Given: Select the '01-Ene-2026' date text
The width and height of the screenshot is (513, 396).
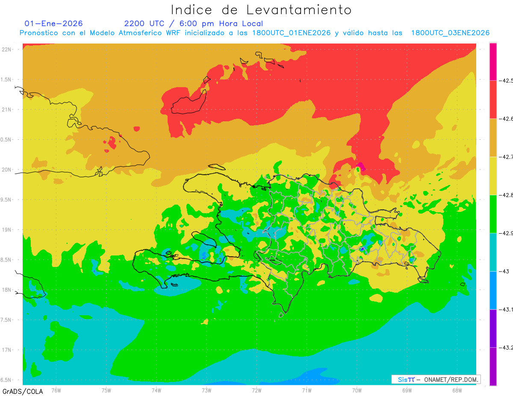Looking at the screenshot, I should point(54,23).
